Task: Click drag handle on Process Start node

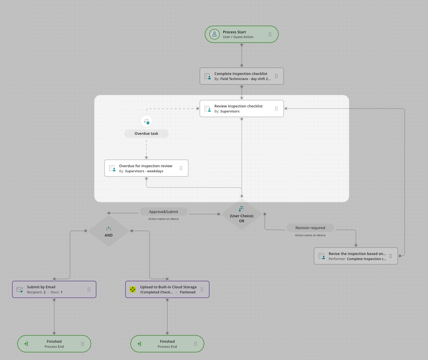Action: (x=270, y=34)
